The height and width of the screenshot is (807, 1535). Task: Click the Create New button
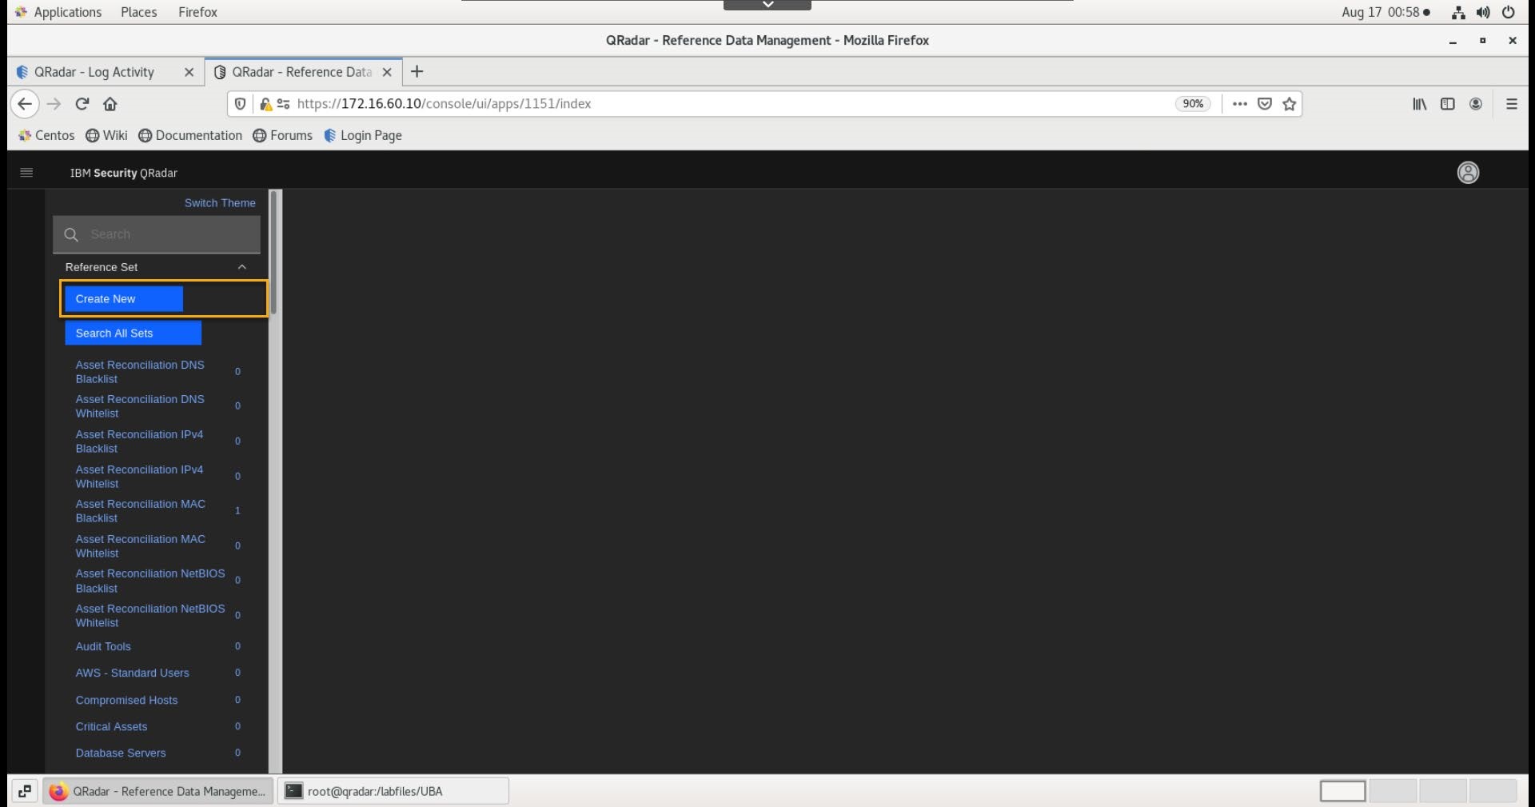tap(124, 299)
